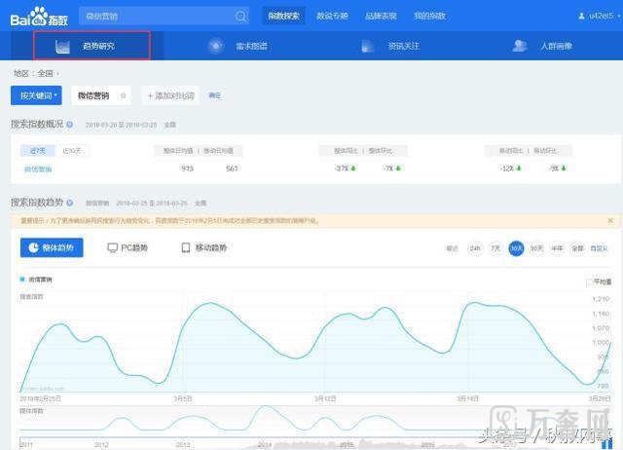Screen dimensions: 623x450
Task: Click the trend curve peak near 3月5日
Action: tap(209, 303)
